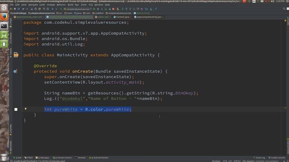The width and height of the screenshot is (289, 162).
Task: Select the java breadcrumb folder
Action: 78,13
